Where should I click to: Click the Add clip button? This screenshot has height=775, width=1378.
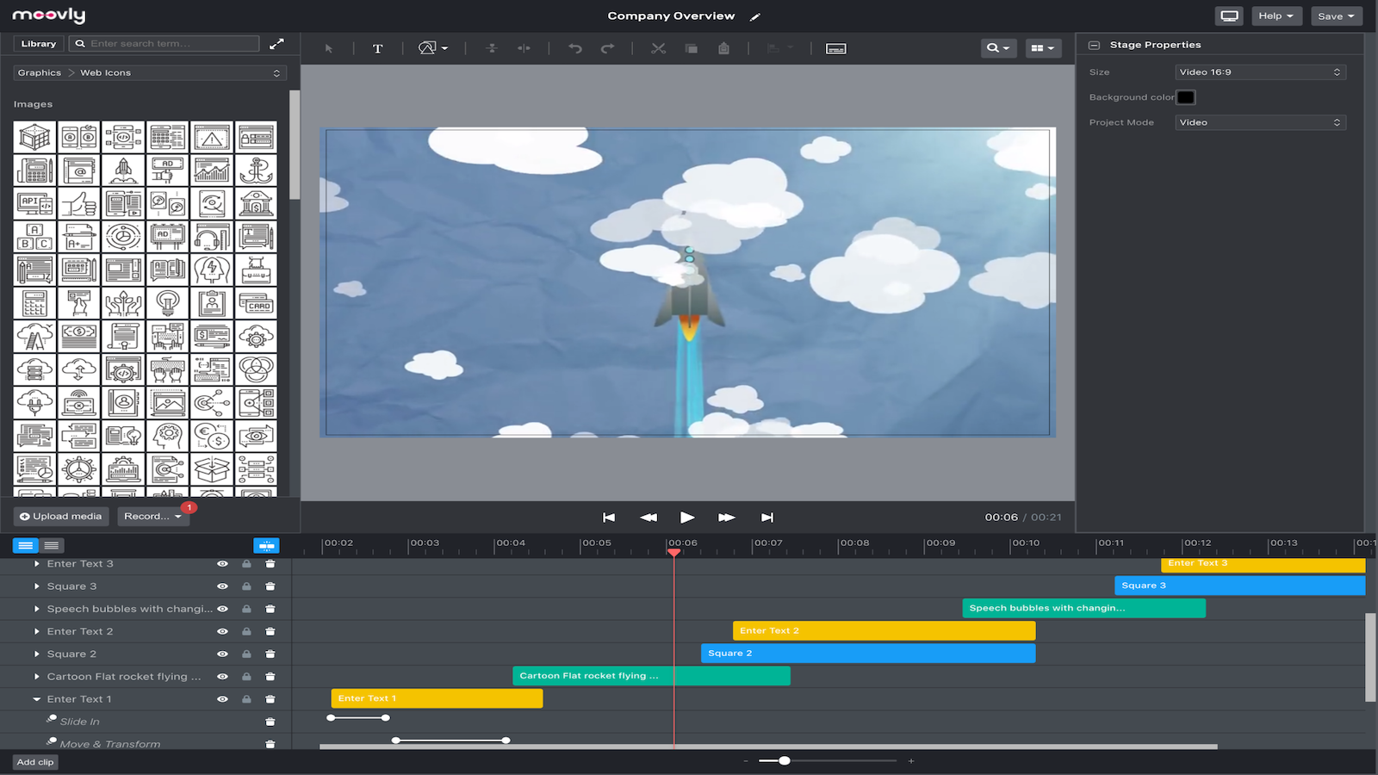[x=34, y=762]
